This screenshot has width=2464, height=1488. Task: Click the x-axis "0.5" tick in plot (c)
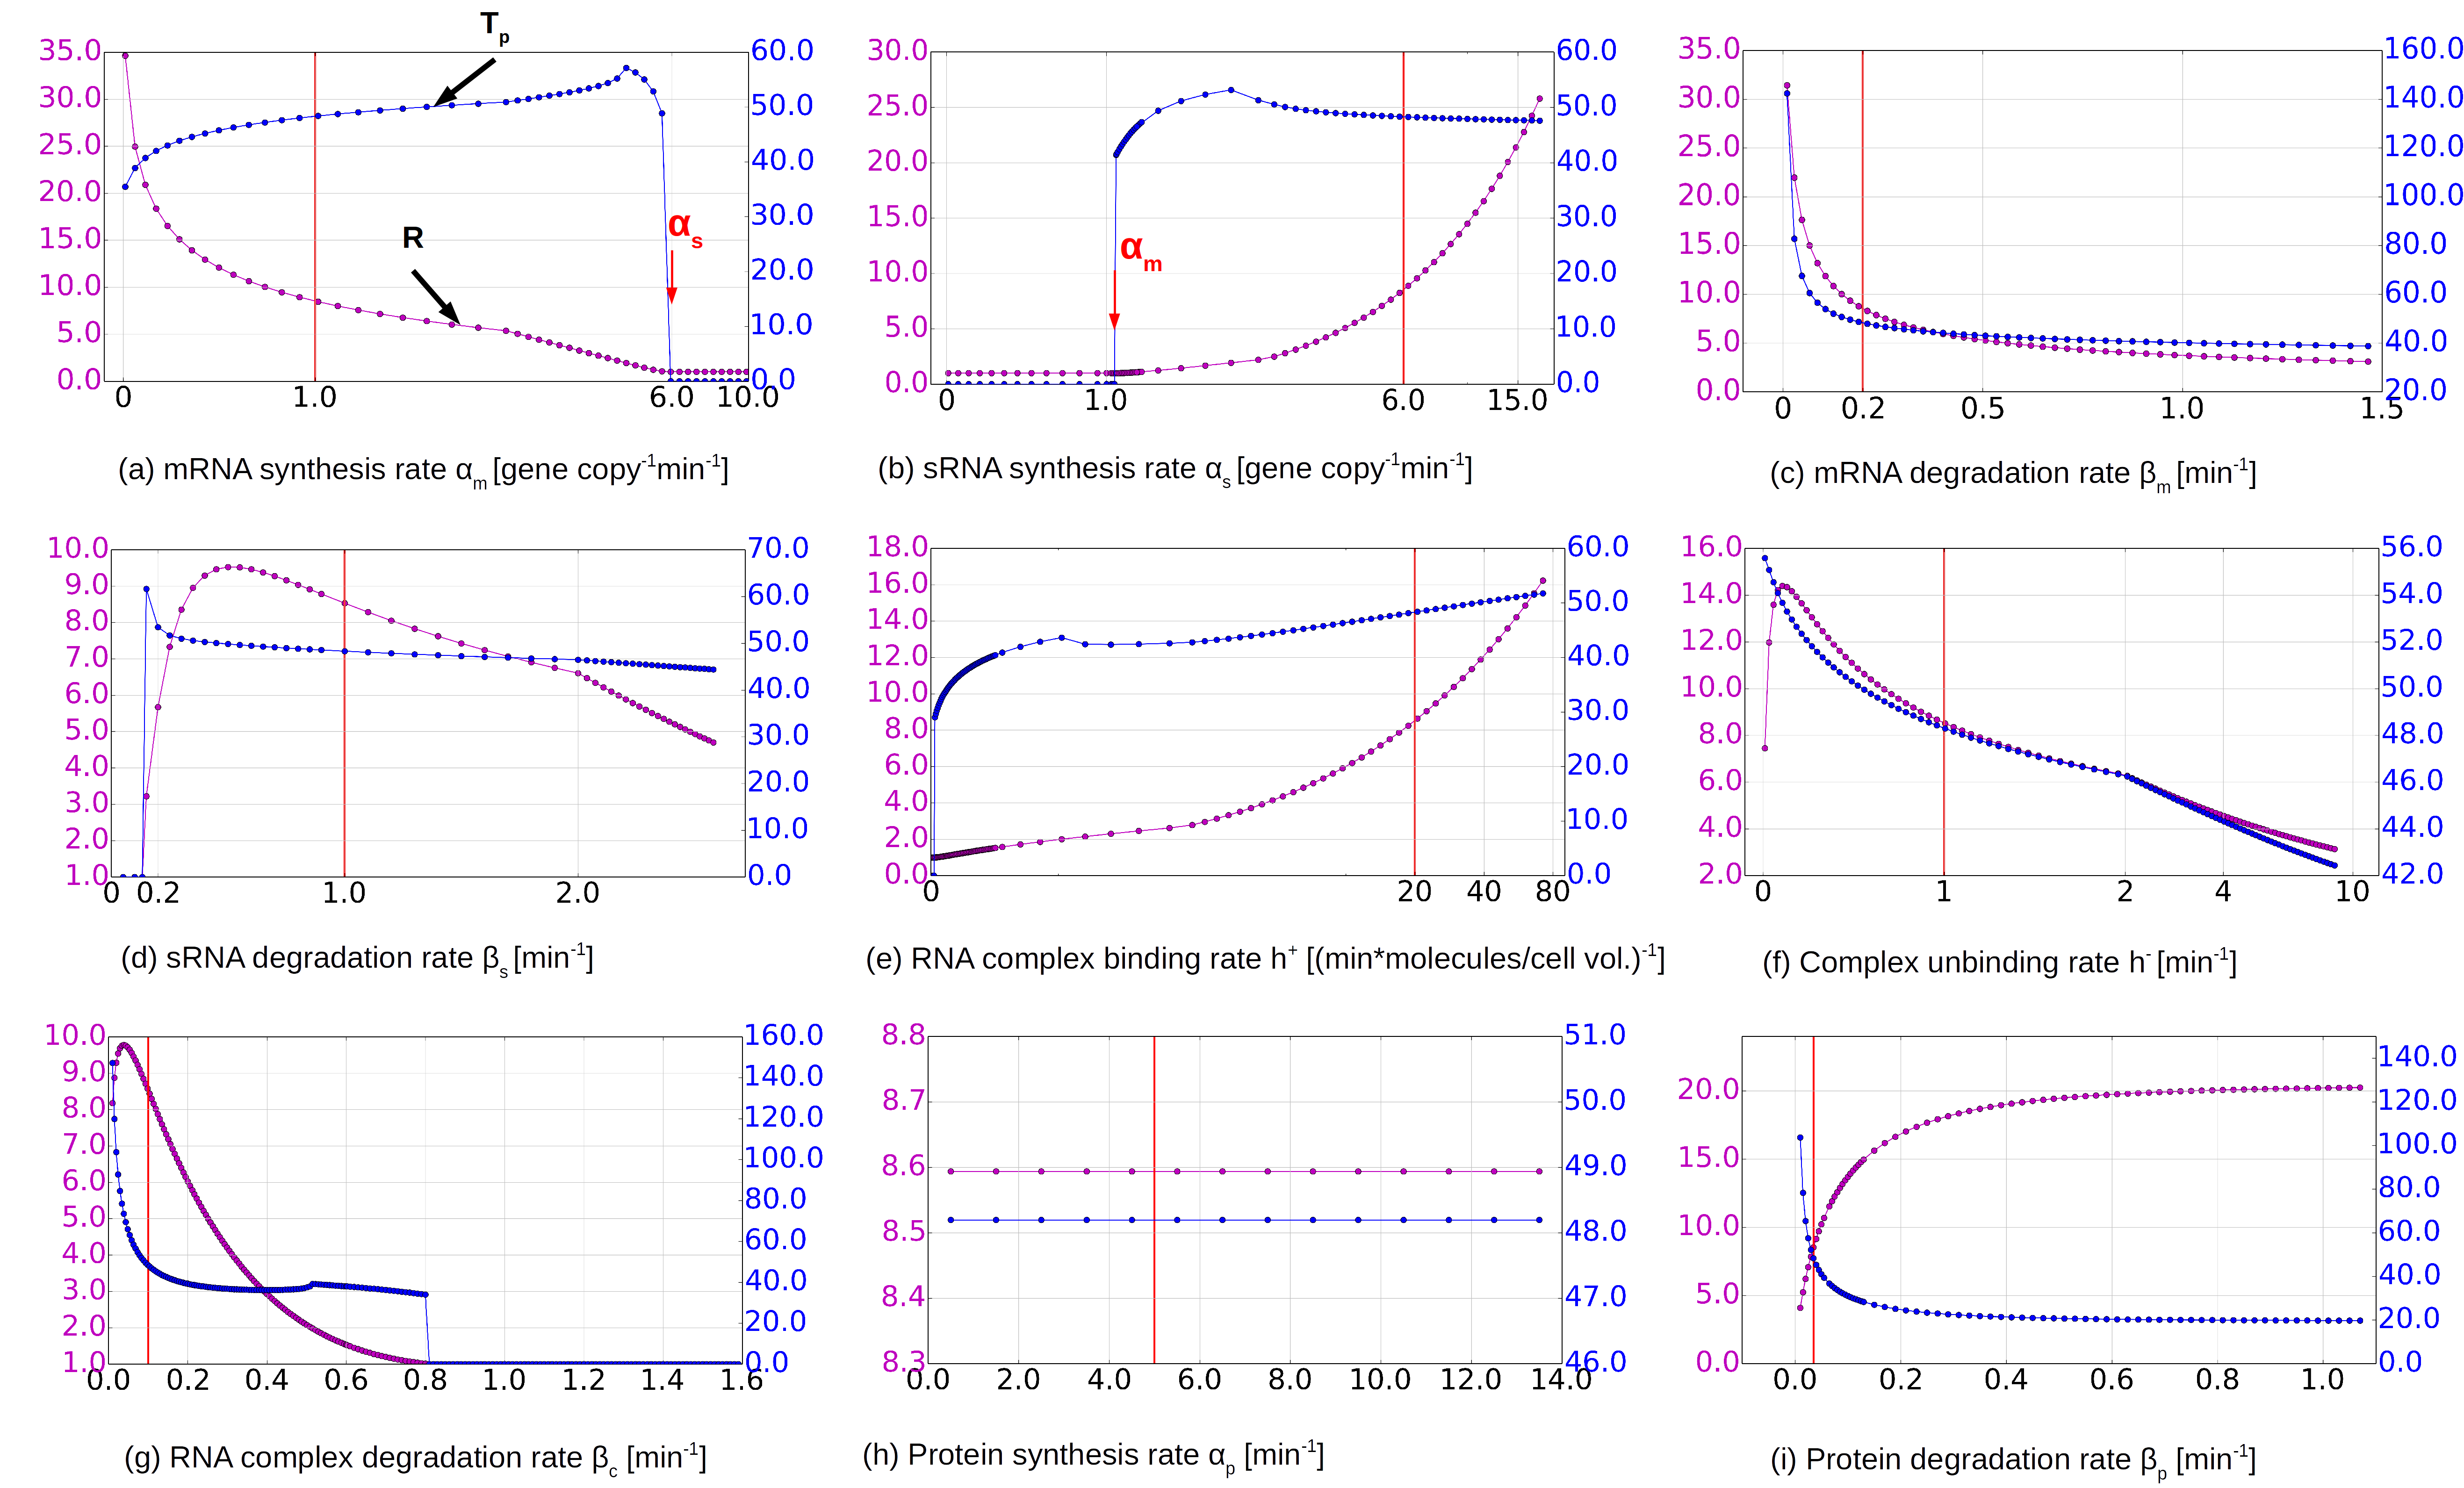(x=1982, y=408)
